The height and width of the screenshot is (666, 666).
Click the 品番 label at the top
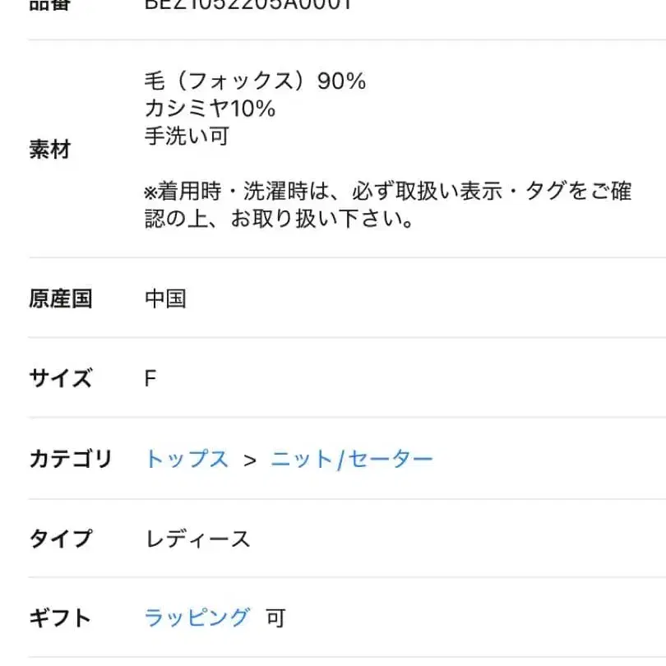[x=50, y=5]
